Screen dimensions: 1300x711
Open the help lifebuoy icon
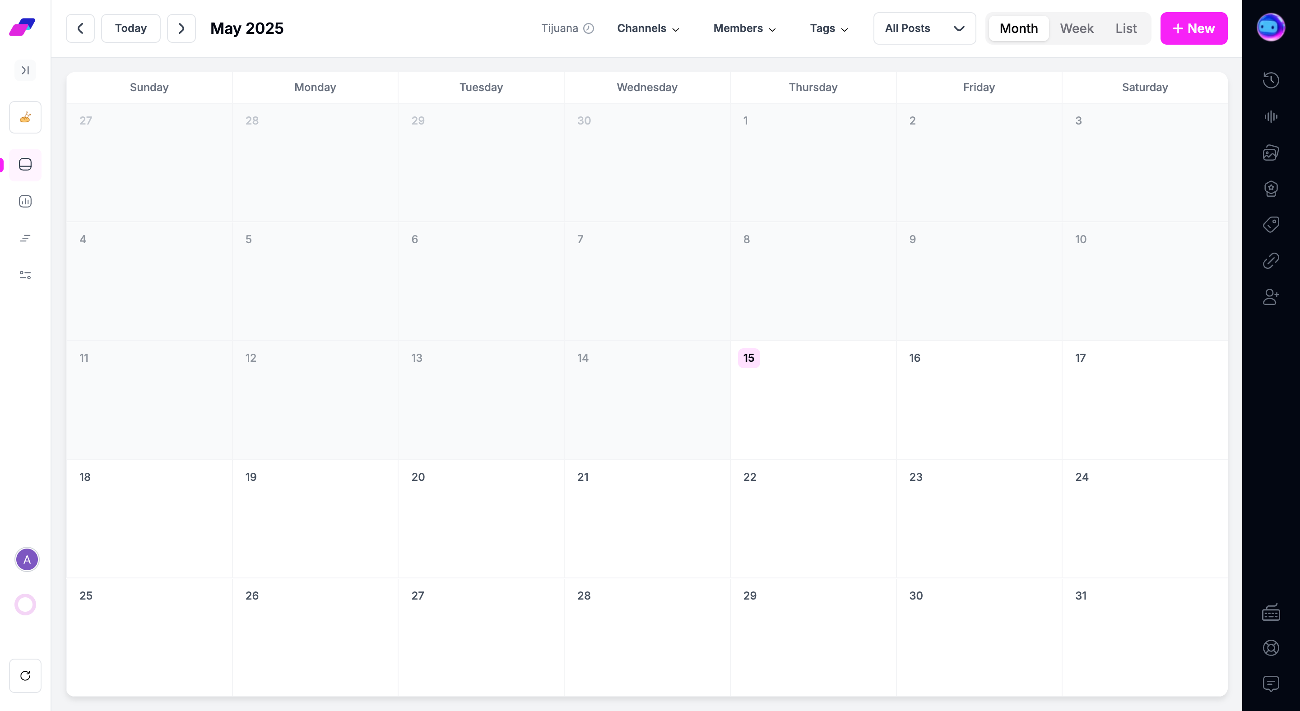point(1271,648)
